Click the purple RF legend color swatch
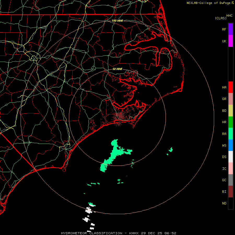 tap(231, 29)
